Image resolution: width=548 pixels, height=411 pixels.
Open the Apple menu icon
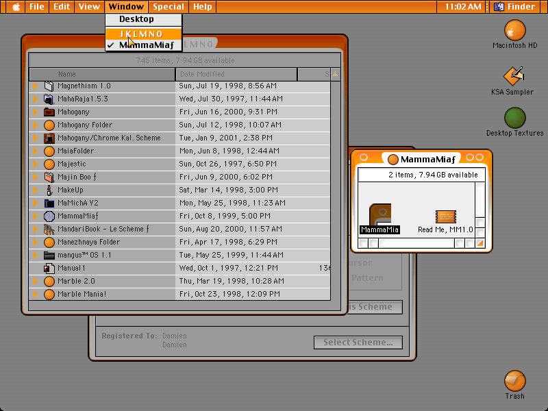pos(16,7)
